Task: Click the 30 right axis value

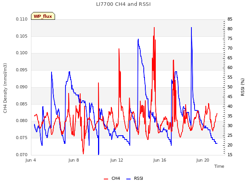Action: click(x=230, y=126)
